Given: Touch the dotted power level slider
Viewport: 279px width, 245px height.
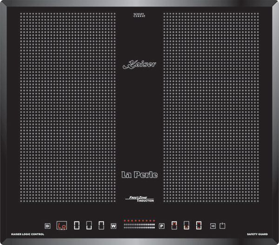Looking at the screenshot, I should 139,227.
